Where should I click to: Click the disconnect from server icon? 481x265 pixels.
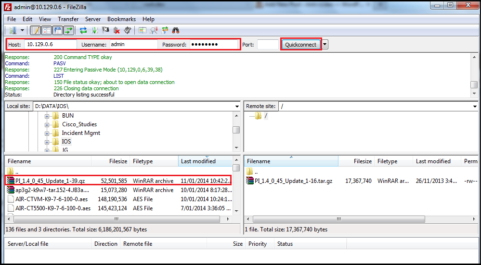(x=117, y=30)
